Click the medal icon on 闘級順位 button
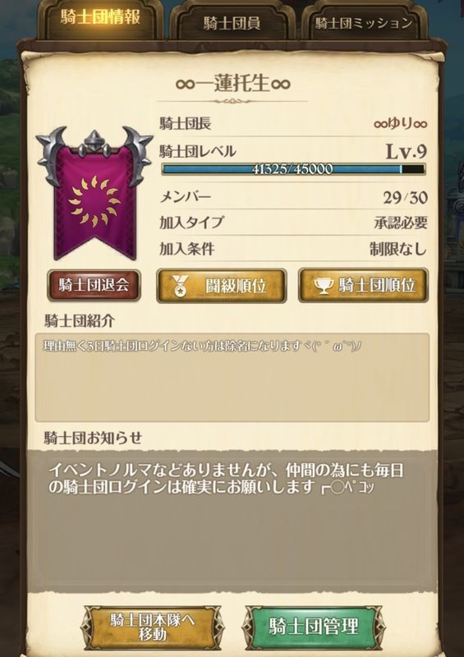Image resolution: width=464 pixels, height=657 pixels. 181,287
